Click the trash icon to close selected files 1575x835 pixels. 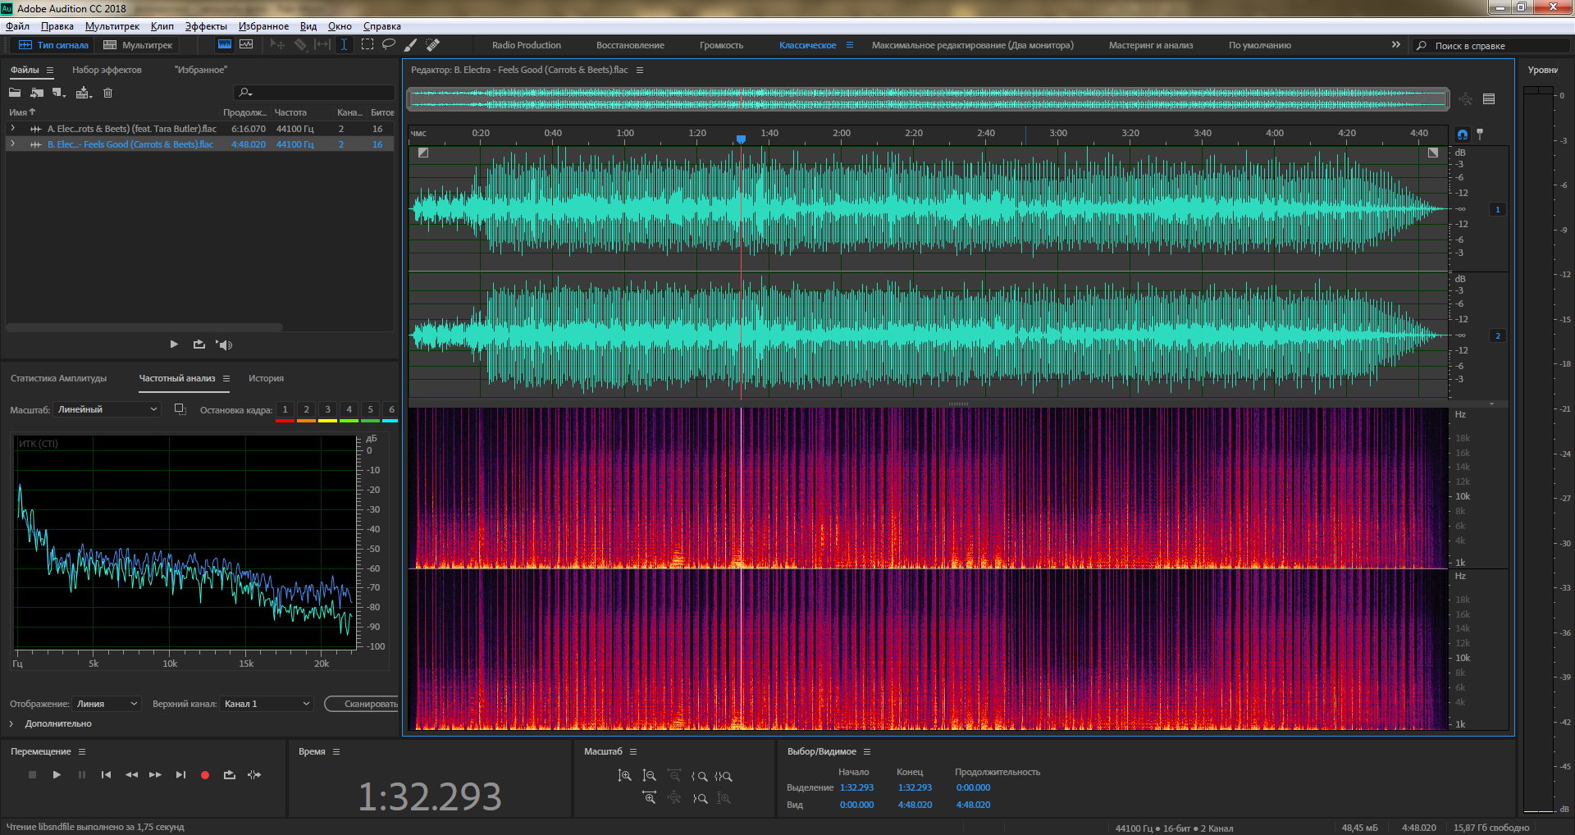(x=107, y=93)
